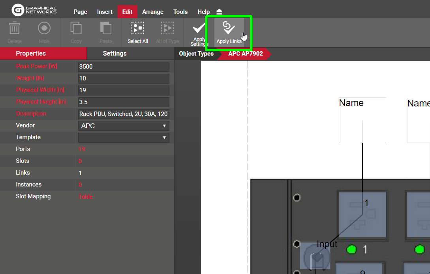Screen dimensions: 430x274
Task: Click the green LED indicator for outlet 1
Action: pyautogui.click(x=351, y=250)
